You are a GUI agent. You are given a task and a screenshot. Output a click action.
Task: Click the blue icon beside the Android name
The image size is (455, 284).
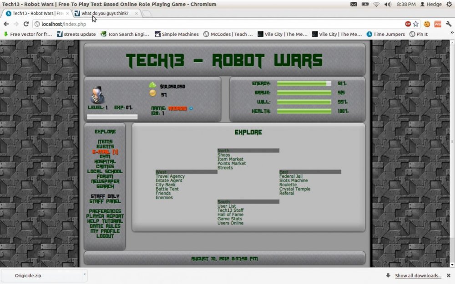click(191, 108)
